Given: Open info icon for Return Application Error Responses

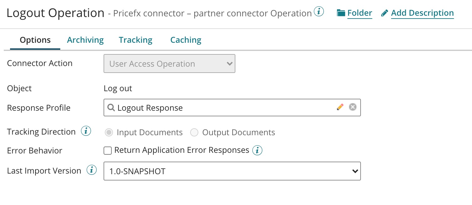Looking at the screenshot, I should click(257, 150).
